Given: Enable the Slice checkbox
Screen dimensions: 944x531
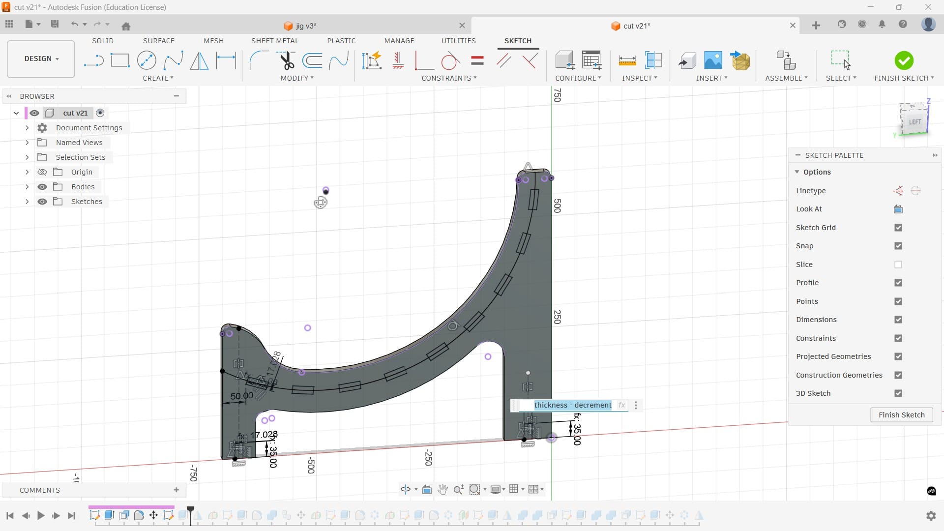Looking at the screenshot, I should click(x=898, y=265).
